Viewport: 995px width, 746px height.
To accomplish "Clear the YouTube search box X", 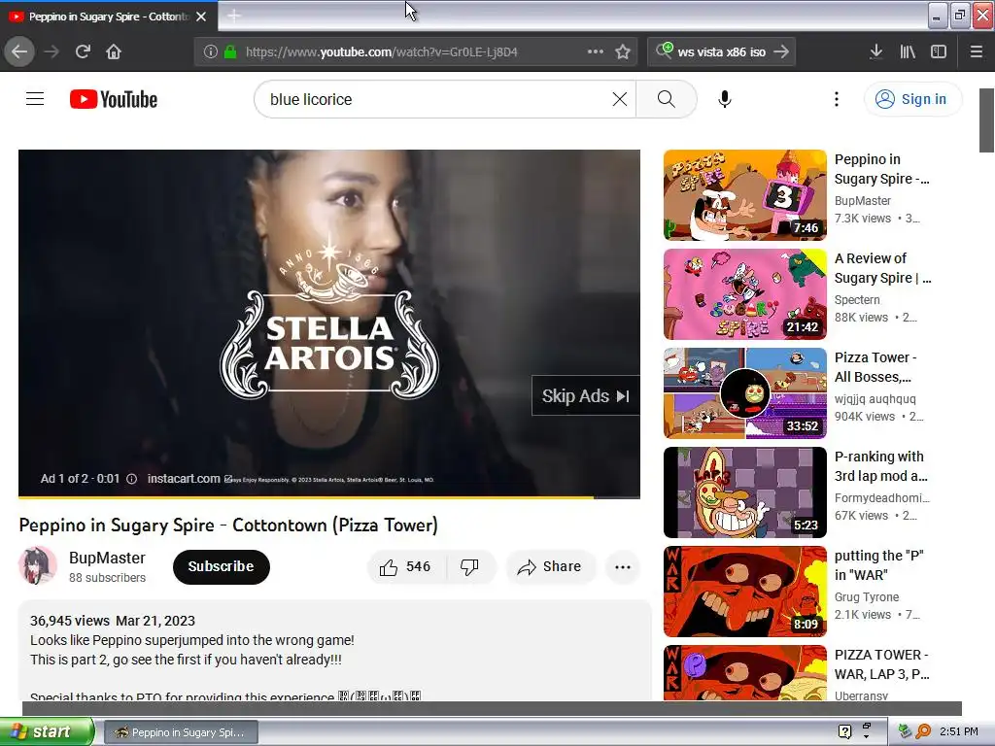I will tap(620, 100).
